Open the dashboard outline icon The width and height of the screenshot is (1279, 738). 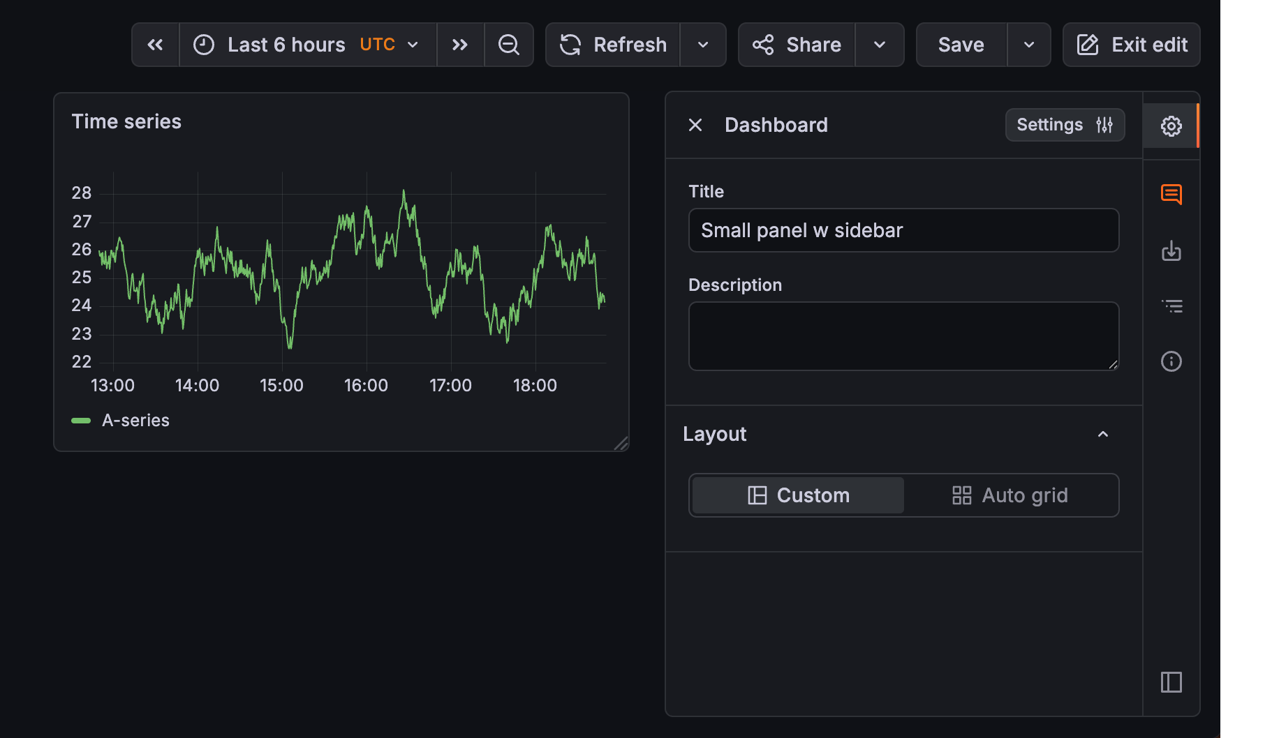pos(1171,306)
